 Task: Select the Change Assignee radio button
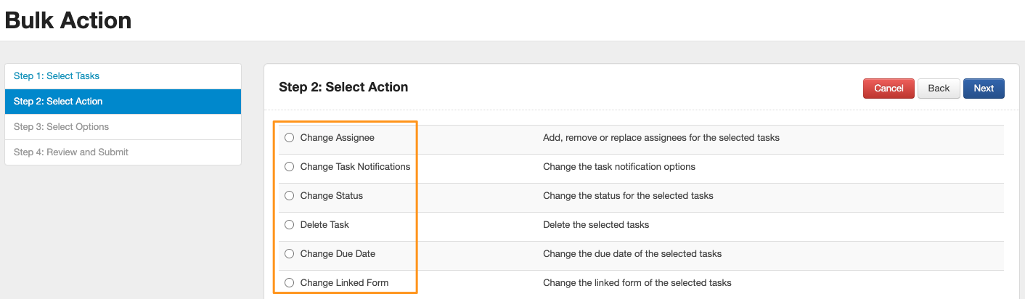pos(289,138)
